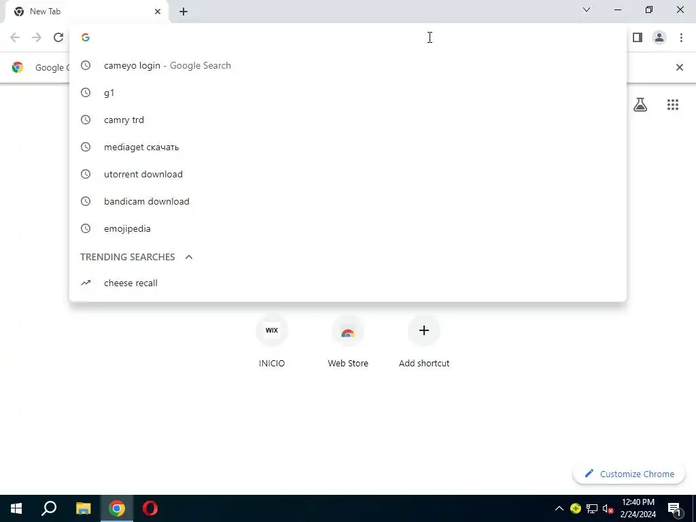The height and width of the screenshot is (522, 696).
Task: Open a new tab with plus button
Action: coord(184,12)
